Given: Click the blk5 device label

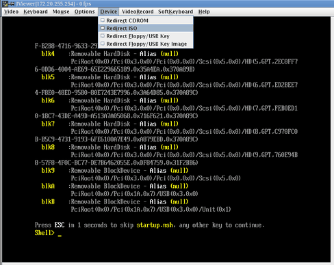Looking at the screenshot, I should [48, 77].
